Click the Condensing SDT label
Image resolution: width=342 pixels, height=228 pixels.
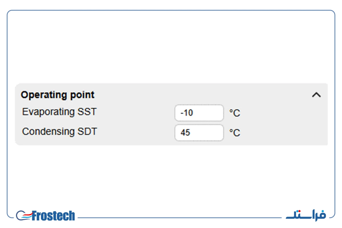point(60,131)
